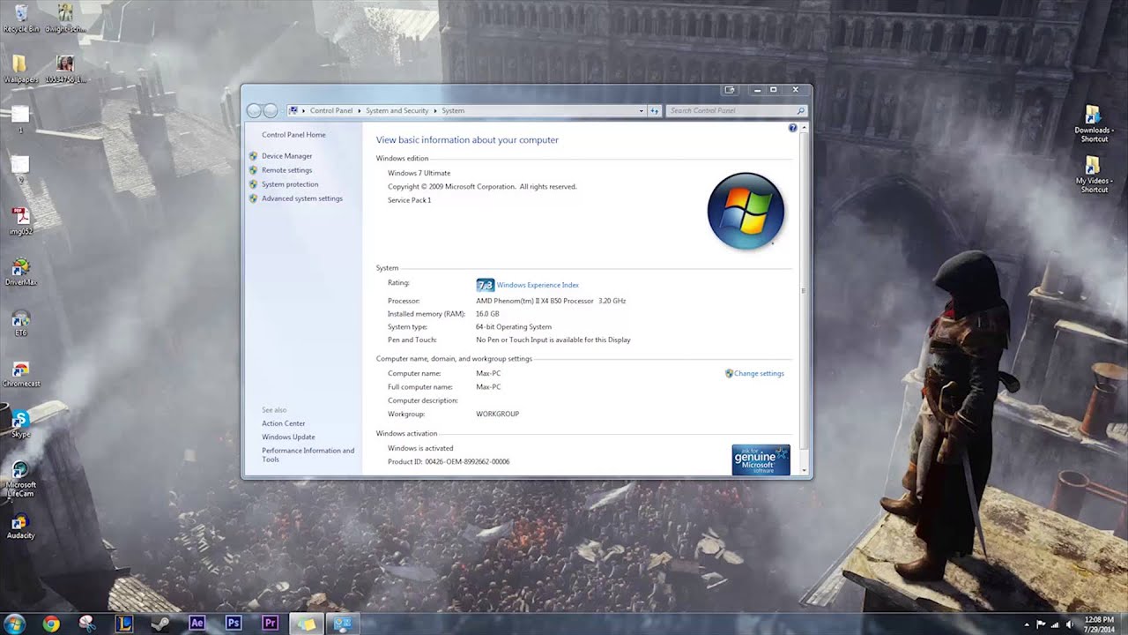Viewport: 1128px width, 635px height.
Task: Click the genuine Microsoft software badge
Action: click(761, 459)
